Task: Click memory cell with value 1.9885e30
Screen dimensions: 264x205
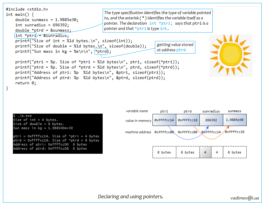Action: point(235,120)
